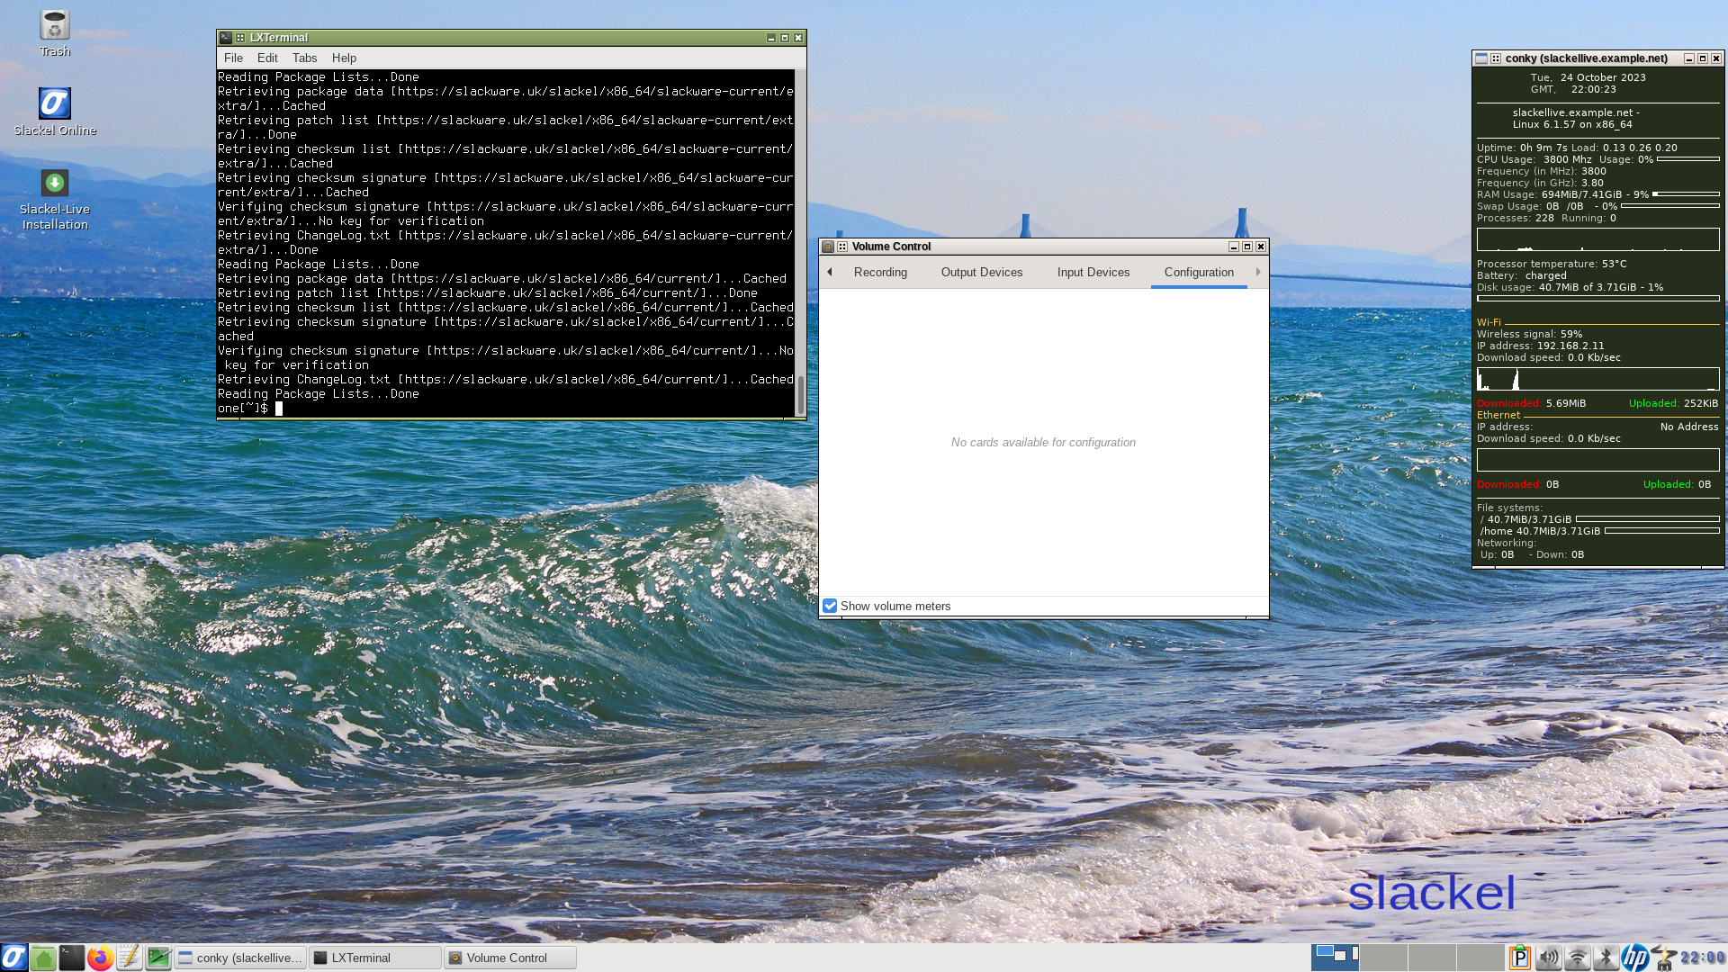1728x972 pixels.
Task: Switch to the fourth workspace in pager
Action: pos(1480,958)
